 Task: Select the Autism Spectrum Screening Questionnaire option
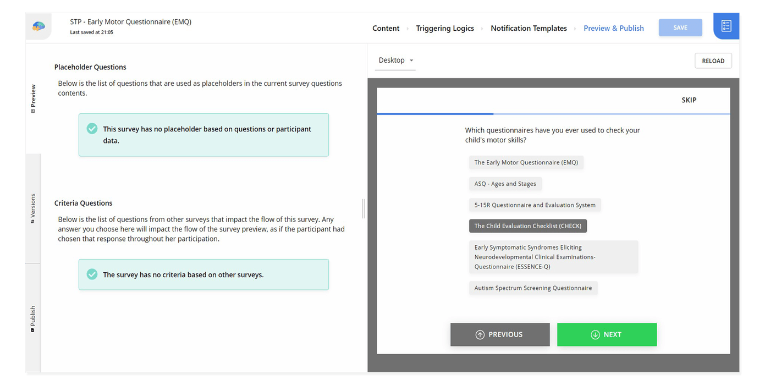coord(532,288)
